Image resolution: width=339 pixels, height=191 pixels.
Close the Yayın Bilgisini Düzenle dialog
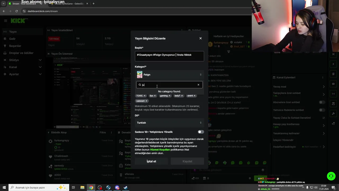(200, 38)
